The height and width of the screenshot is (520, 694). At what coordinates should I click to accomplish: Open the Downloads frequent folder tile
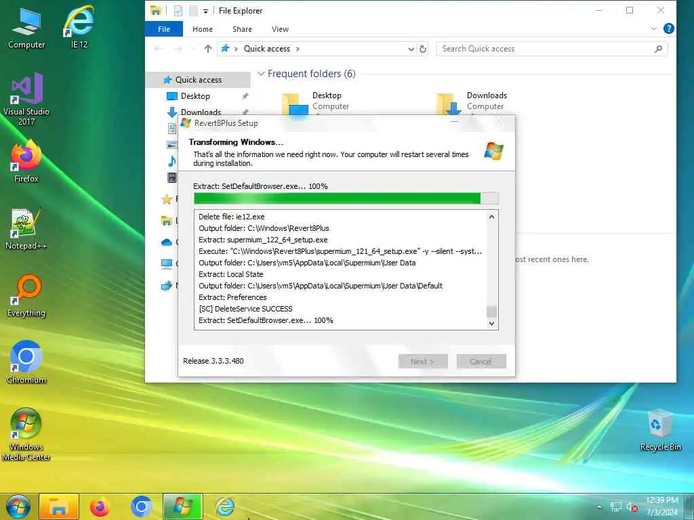point(472,104)
